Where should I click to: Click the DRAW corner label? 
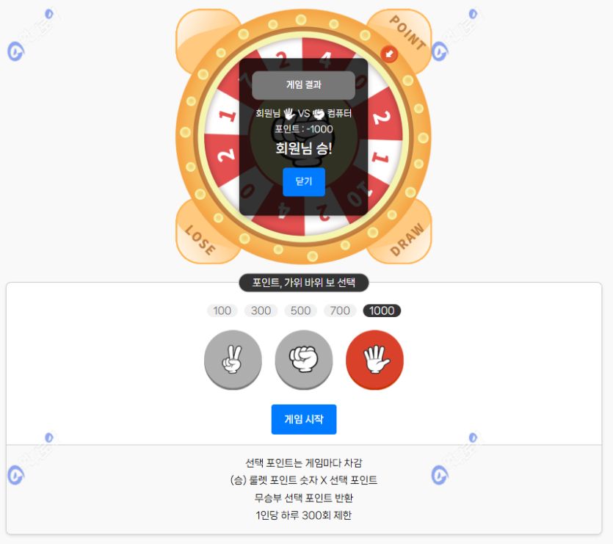click(x=407, y=239)
